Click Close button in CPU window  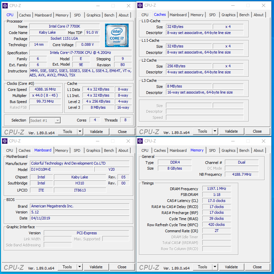pyautogui.click(x=122, y=132)
